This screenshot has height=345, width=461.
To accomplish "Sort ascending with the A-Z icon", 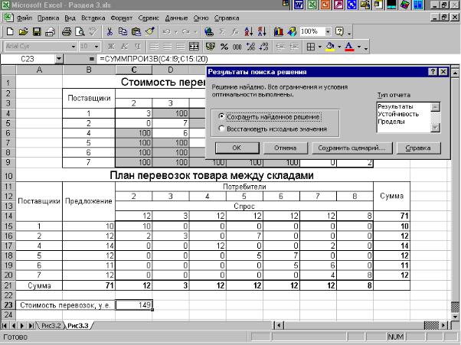I will pos(249,31).
